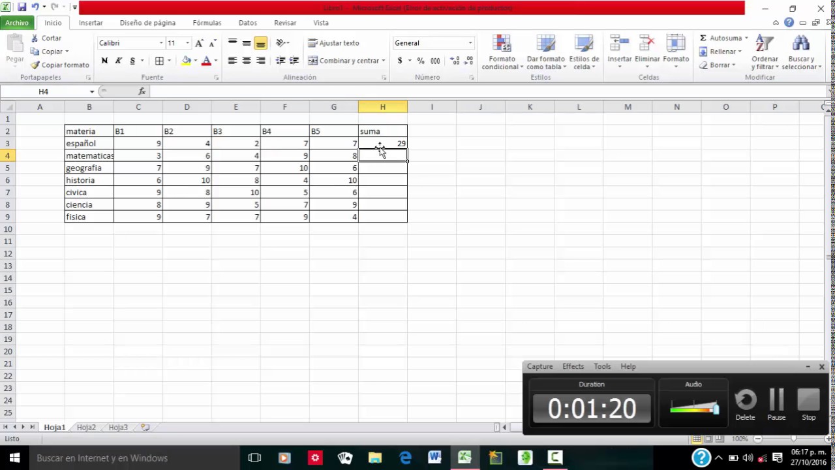Click the Formato cells icon

coord(675,44)
